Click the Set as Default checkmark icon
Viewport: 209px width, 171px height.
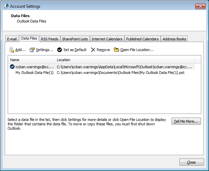(59, 50)
